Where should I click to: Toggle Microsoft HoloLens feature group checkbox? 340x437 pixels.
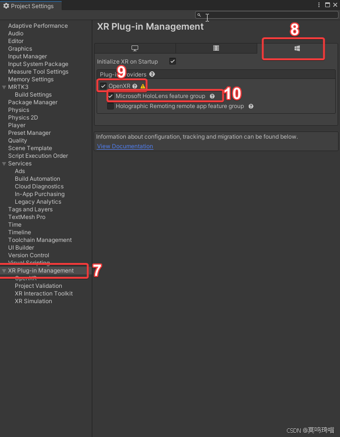pos(110,96)
